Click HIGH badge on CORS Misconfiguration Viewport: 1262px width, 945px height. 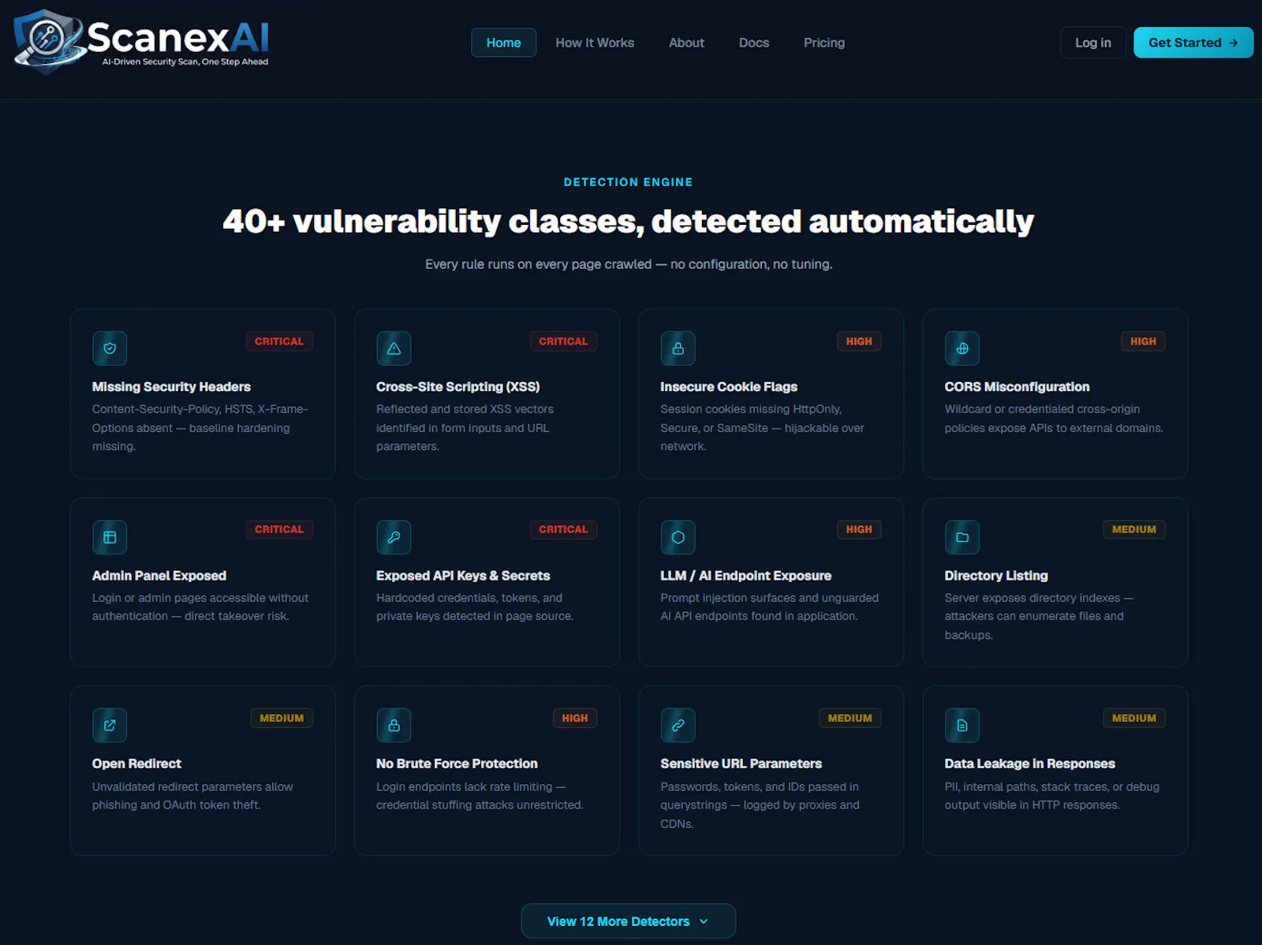click(1143, 342)
